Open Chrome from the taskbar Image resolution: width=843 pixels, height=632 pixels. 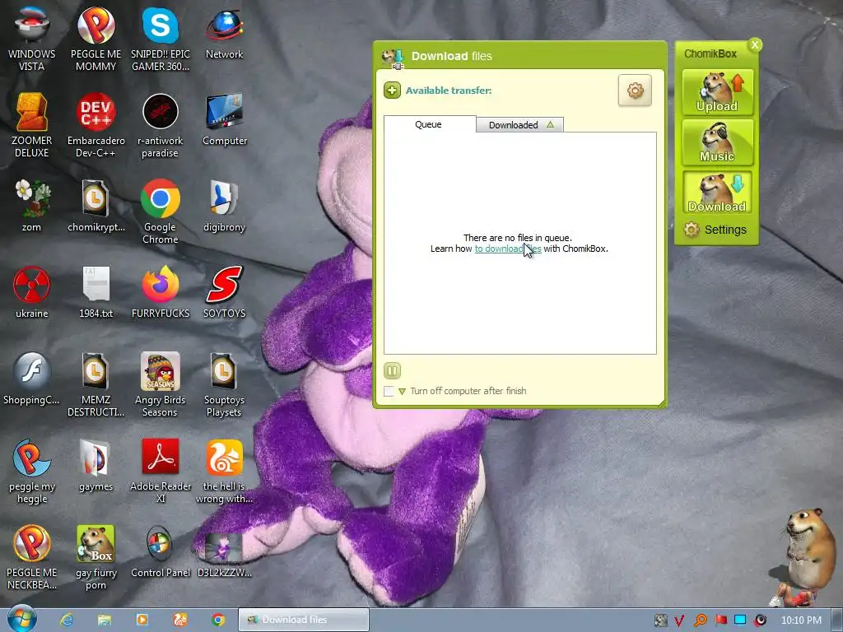click(217, 620)
